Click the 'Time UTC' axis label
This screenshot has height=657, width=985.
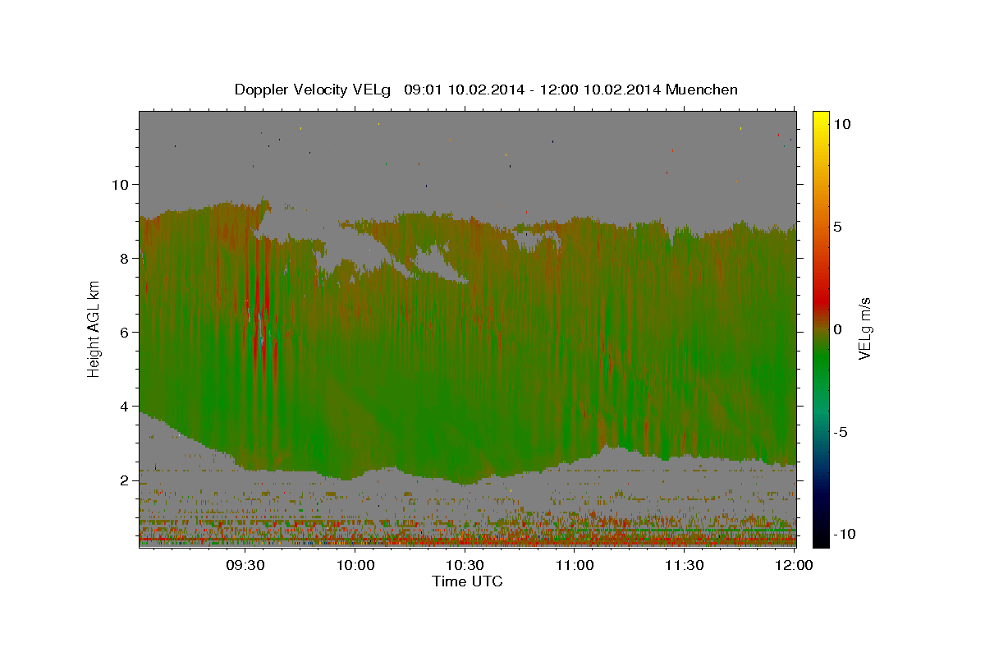467,581
